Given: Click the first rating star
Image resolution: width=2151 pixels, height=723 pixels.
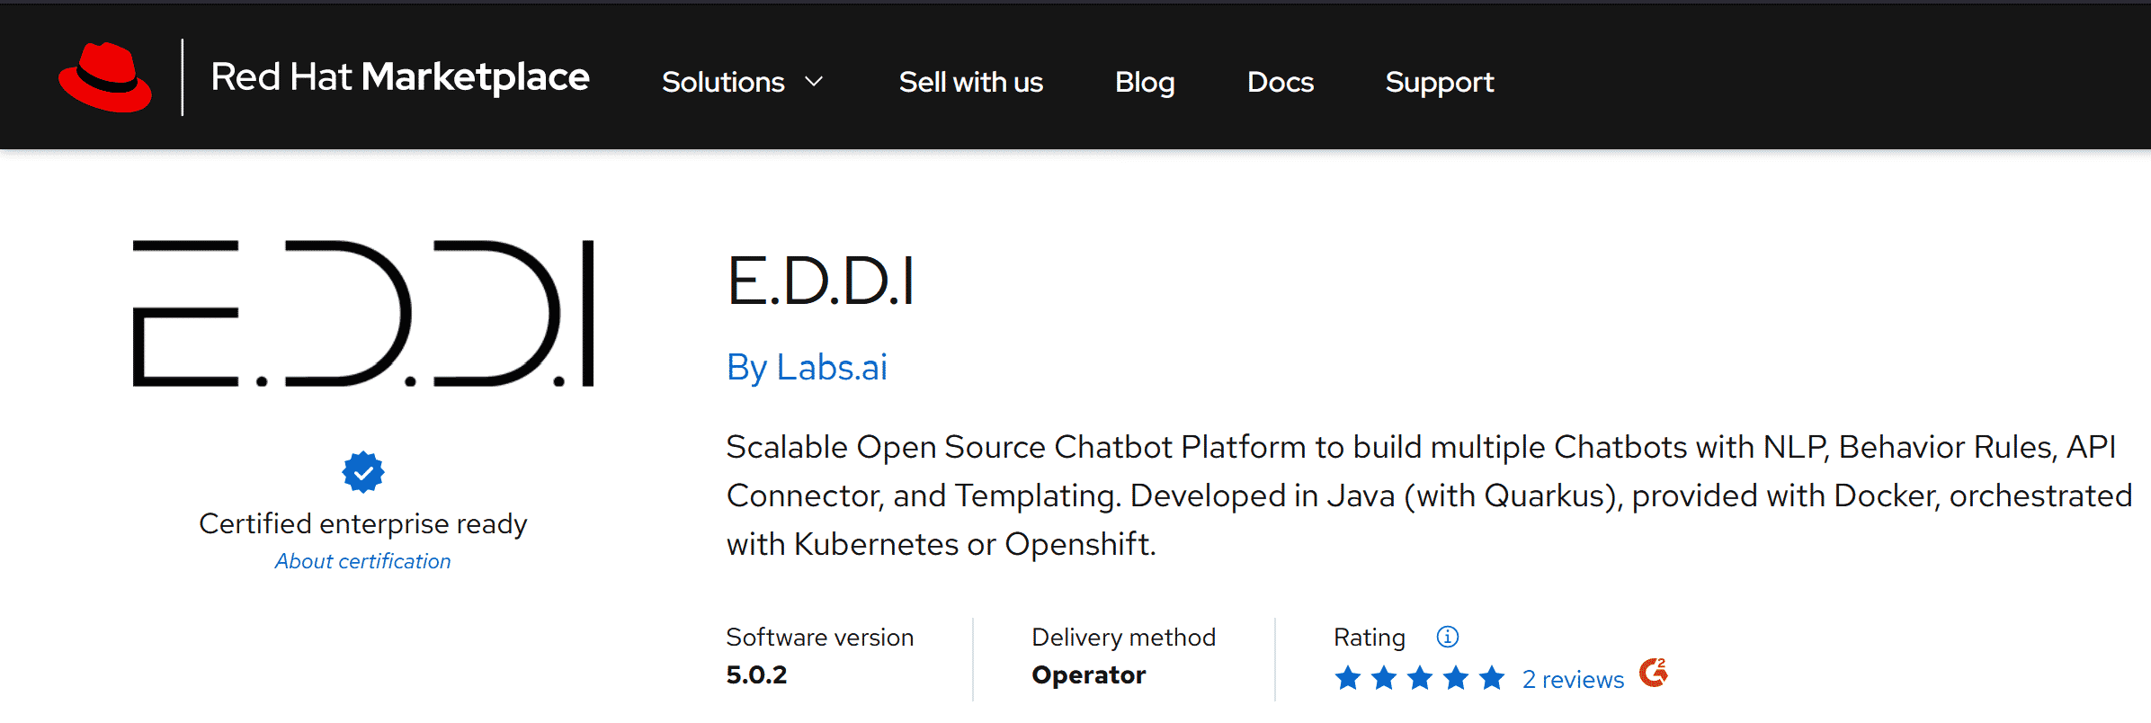Looking at the screenshot, I should [1348, 678].
